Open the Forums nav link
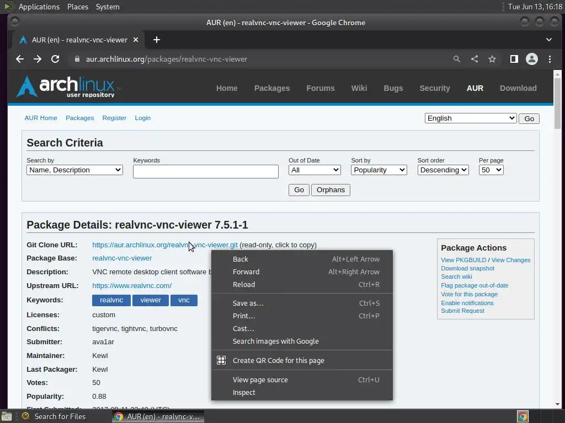Viewport: 565px width, 423px height. pos(321,88)
